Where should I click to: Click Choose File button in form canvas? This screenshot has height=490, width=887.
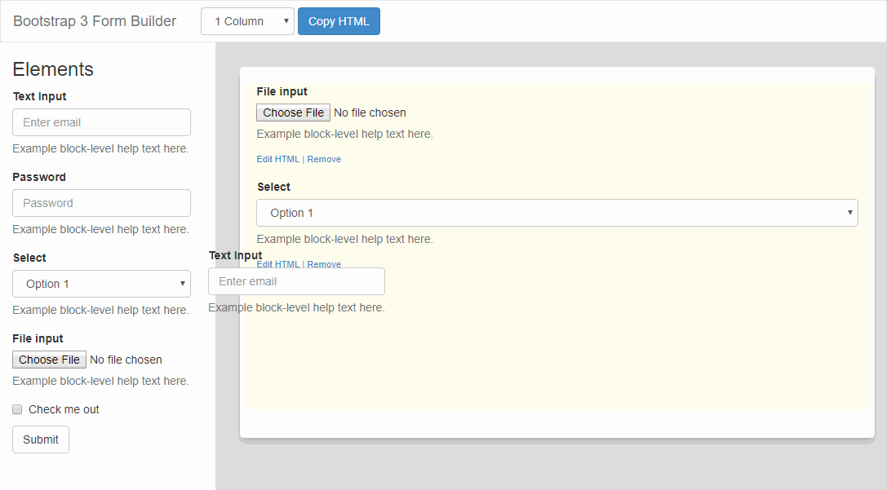click(x=293, y=113)
